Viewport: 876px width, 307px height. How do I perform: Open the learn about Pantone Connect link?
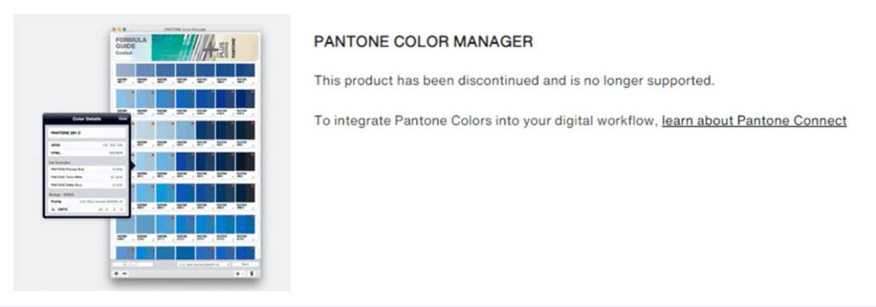pyautogui.click(x=754, y=121)
